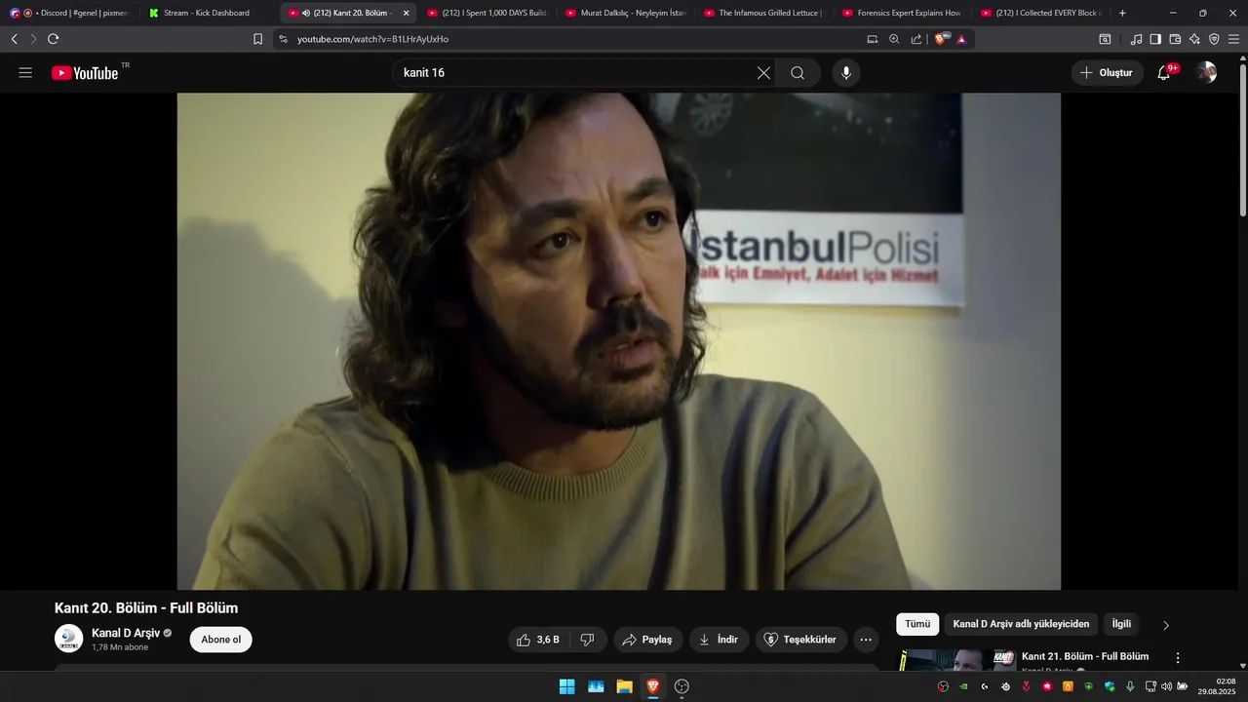Screen dimensions: 1248x702
Task: Show the Brave sidebar panel
Action: click(1155, 39)
